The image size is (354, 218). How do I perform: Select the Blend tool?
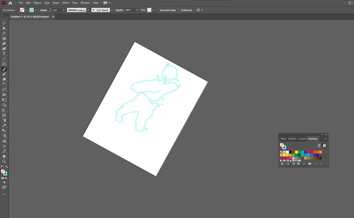pyautogui.click(x=4, y=131)
